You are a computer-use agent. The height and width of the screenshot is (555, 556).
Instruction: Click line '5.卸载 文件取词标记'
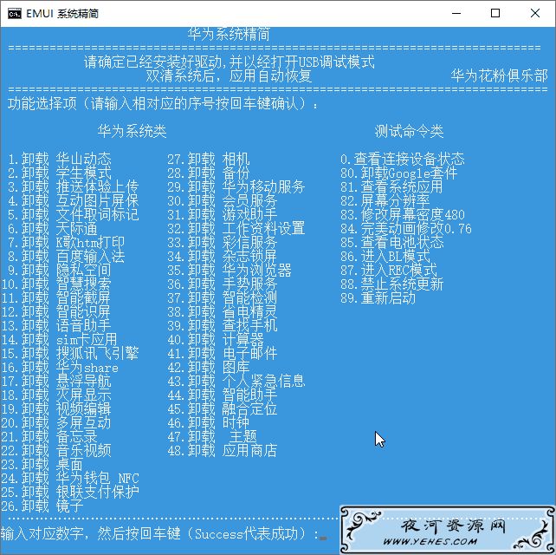click(x=74, y=214)
